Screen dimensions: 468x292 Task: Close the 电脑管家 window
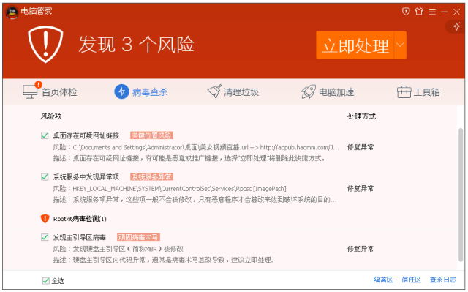456,12
